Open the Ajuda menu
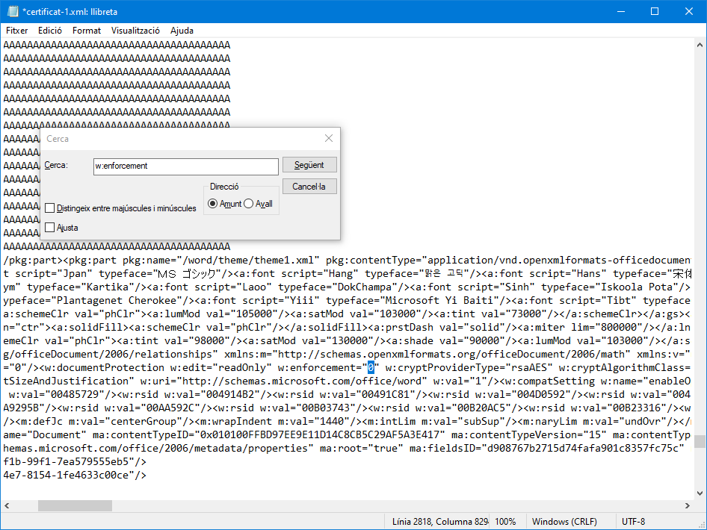 point(182,31)
